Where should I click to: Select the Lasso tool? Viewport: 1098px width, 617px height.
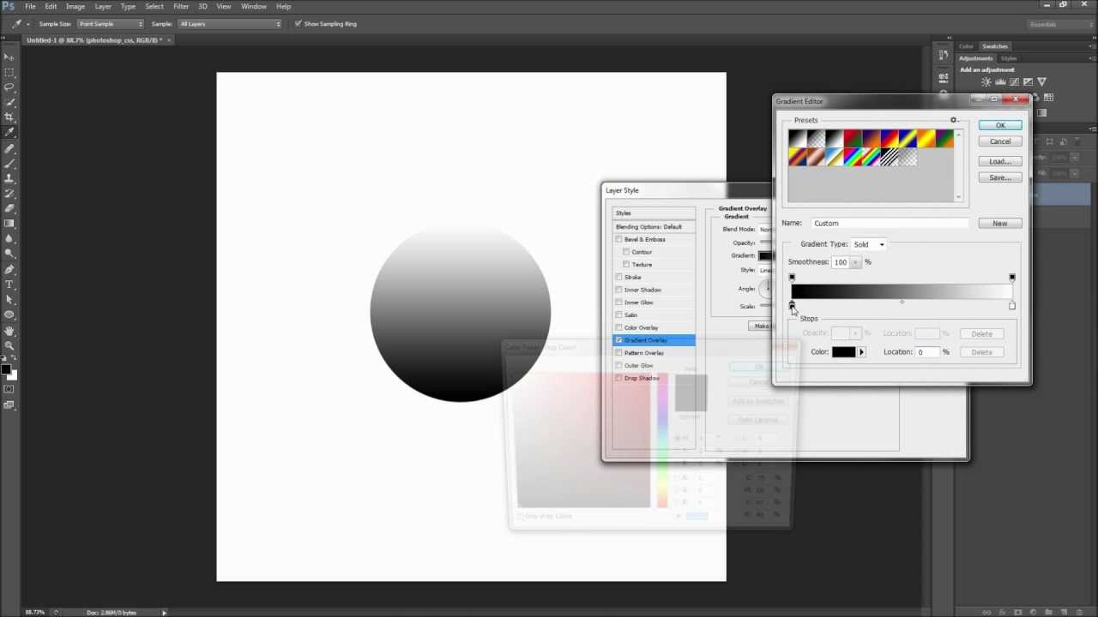[x=9, y=87]
